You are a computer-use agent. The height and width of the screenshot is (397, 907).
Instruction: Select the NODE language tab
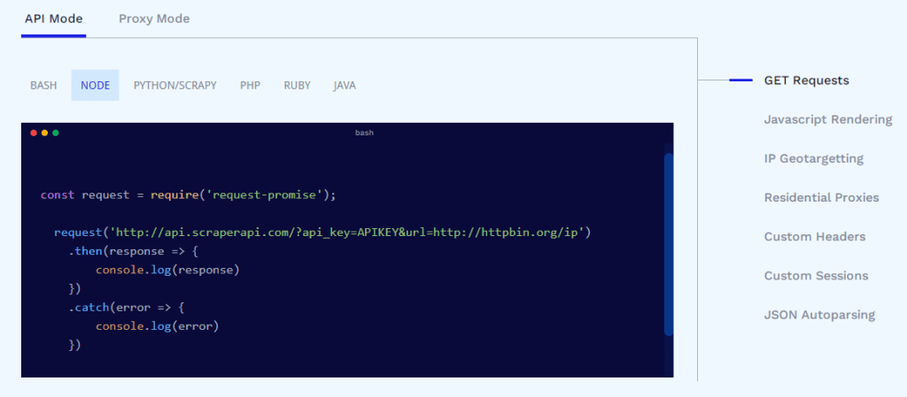[96, 86]
